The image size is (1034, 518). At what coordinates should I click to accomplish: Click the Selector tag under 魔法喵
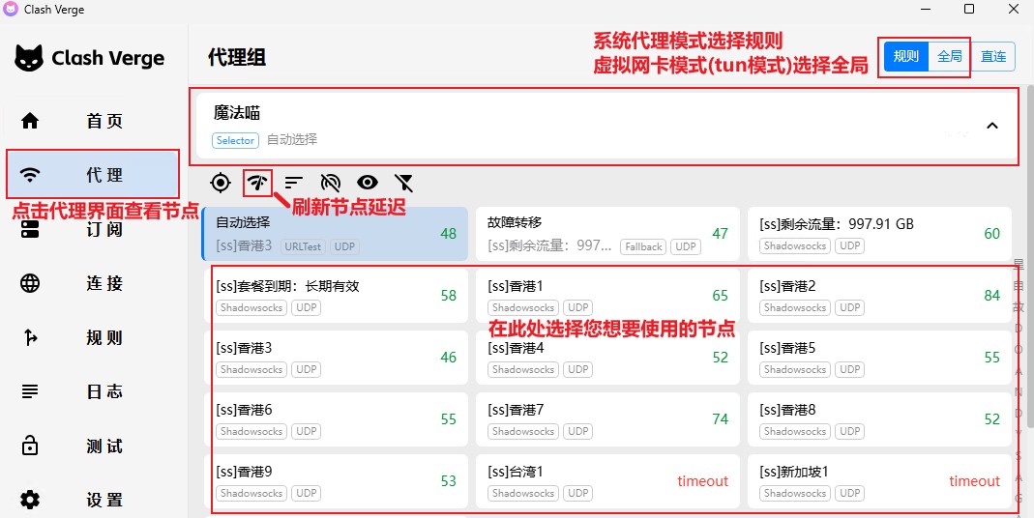(x=235, y=140)
